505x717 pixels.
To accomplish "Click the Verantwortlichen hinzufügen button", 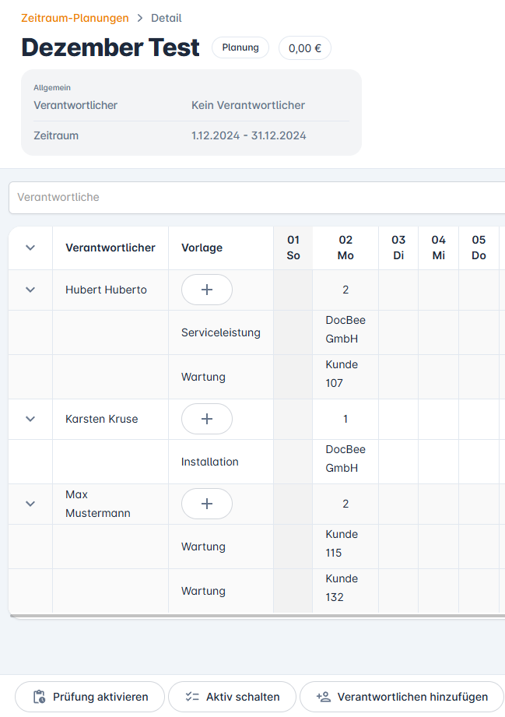I will click(402, 697).
